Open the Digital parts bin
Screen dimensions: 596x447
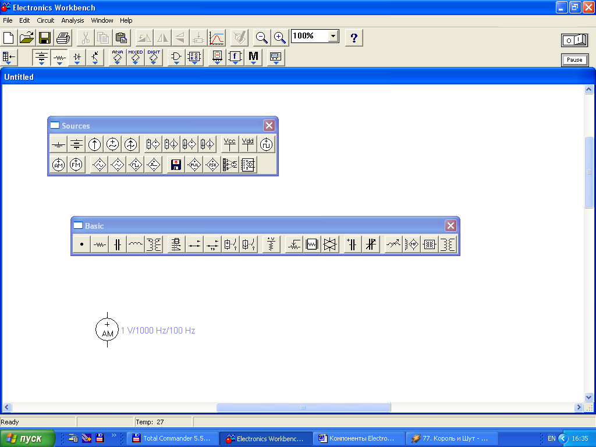pos(194,58)
